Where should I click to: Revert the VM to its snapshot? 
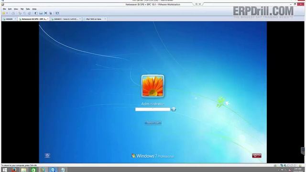pyautogui.click(x=25, y=13)
